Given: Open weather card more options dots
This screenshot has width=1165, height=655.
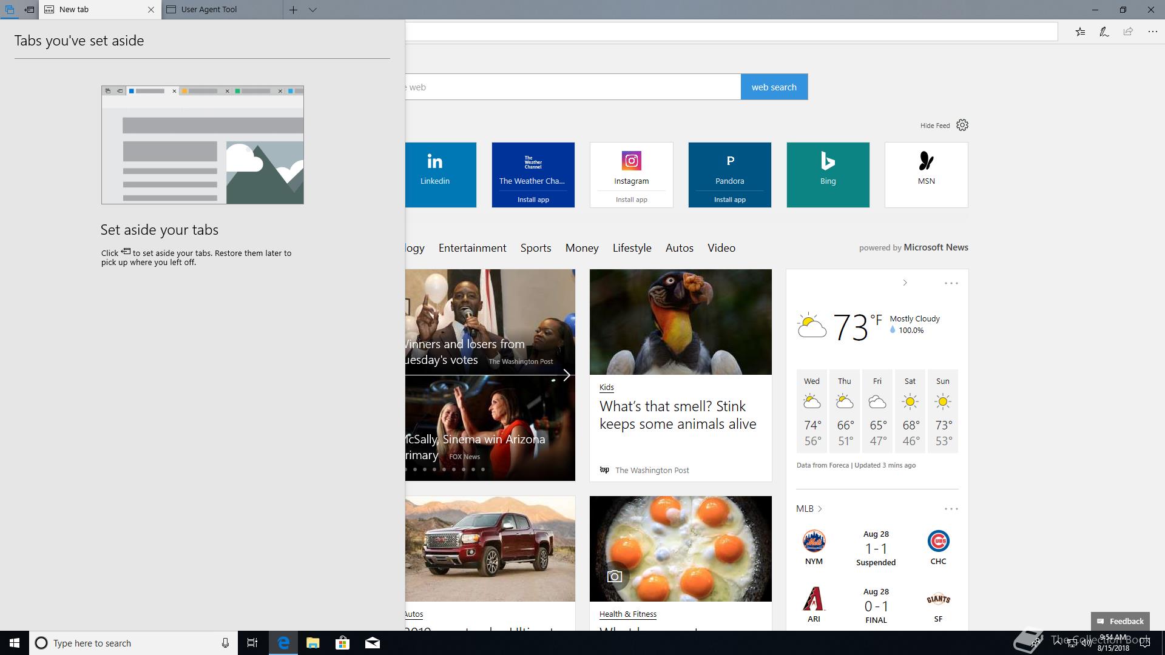Looking at the screenshot, I should pos(951,283).
